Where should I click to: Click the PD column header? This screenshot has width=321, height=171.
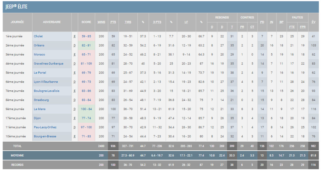262,22
